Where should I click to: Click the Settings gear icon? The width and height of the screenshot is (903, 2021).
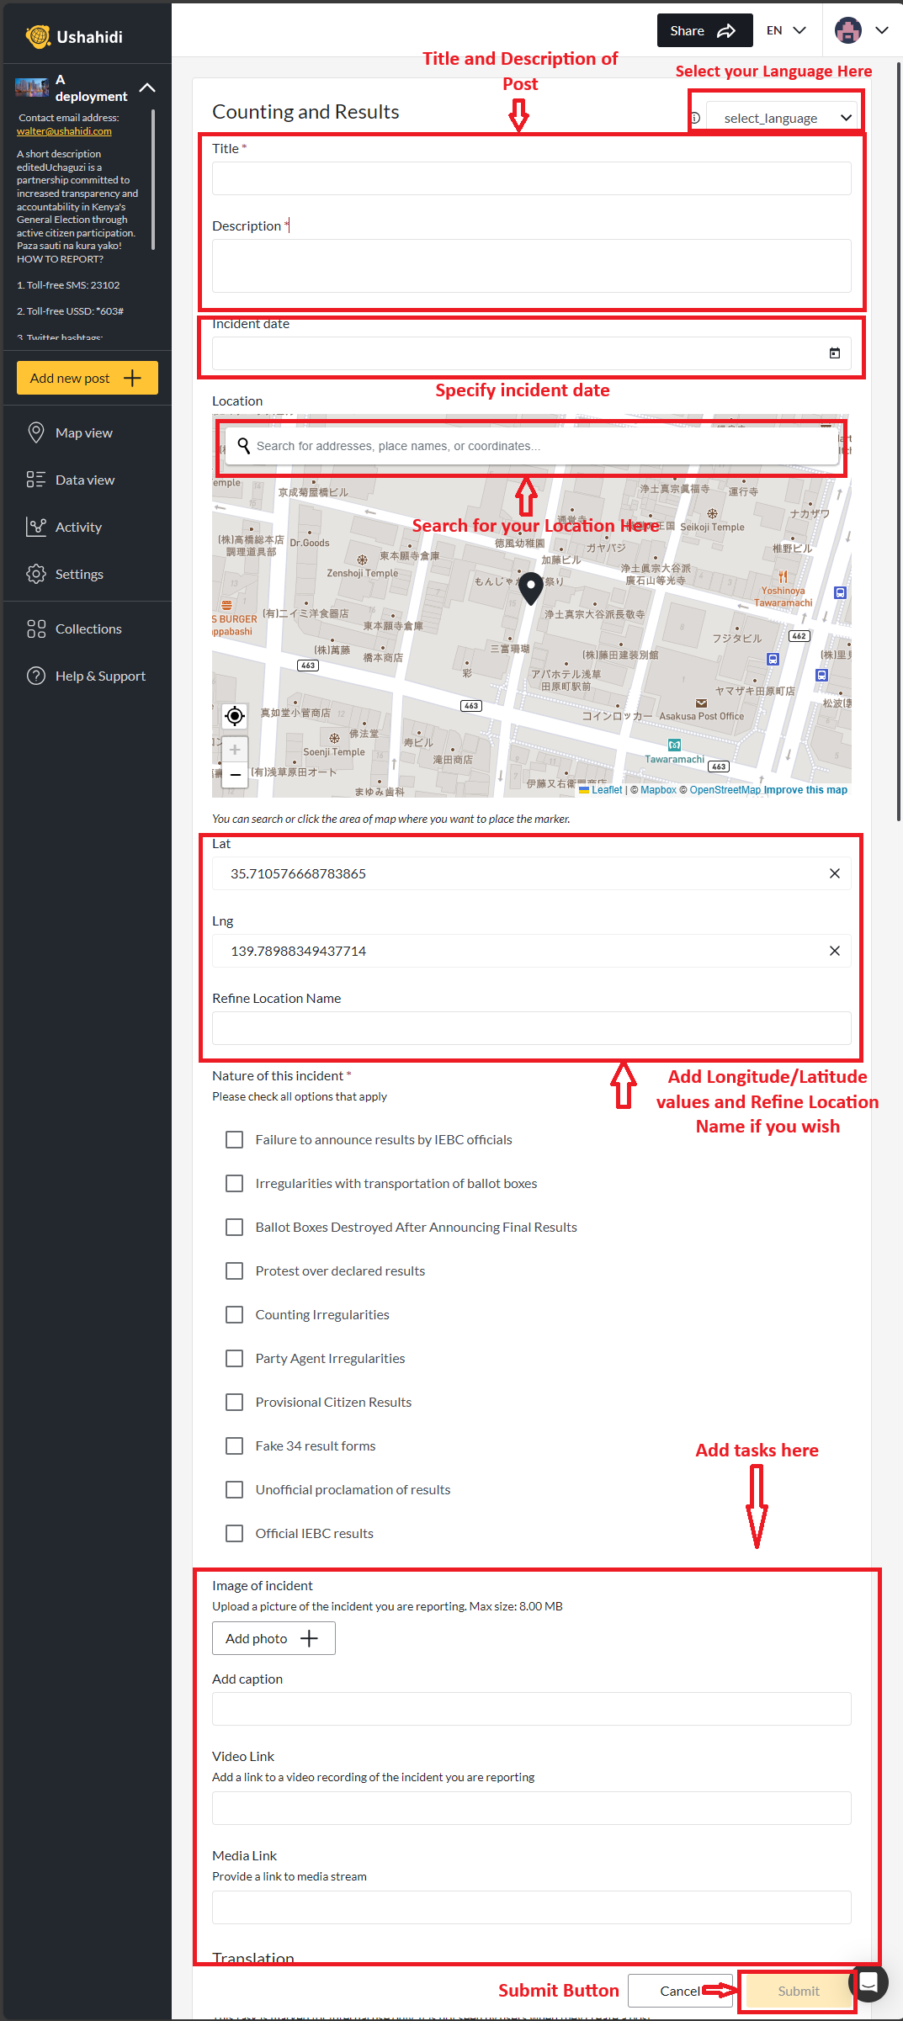click(36, 574)
